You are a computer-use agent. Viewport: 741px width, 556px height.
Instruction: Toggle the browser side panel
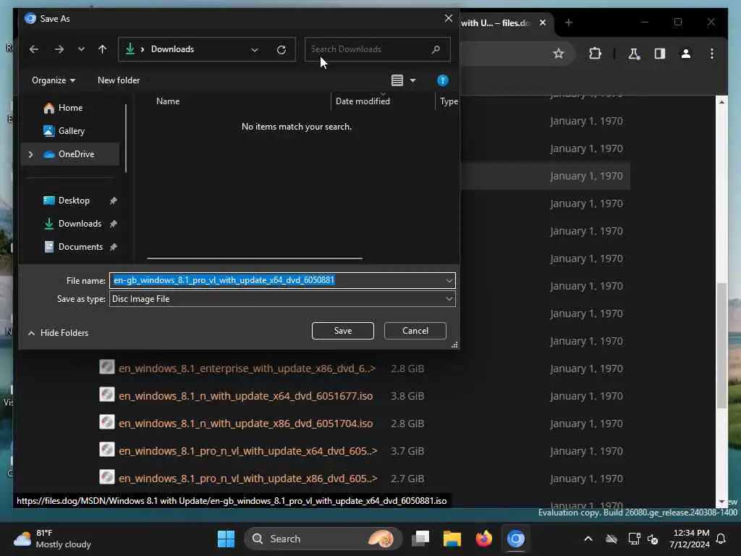pos(660,54)
